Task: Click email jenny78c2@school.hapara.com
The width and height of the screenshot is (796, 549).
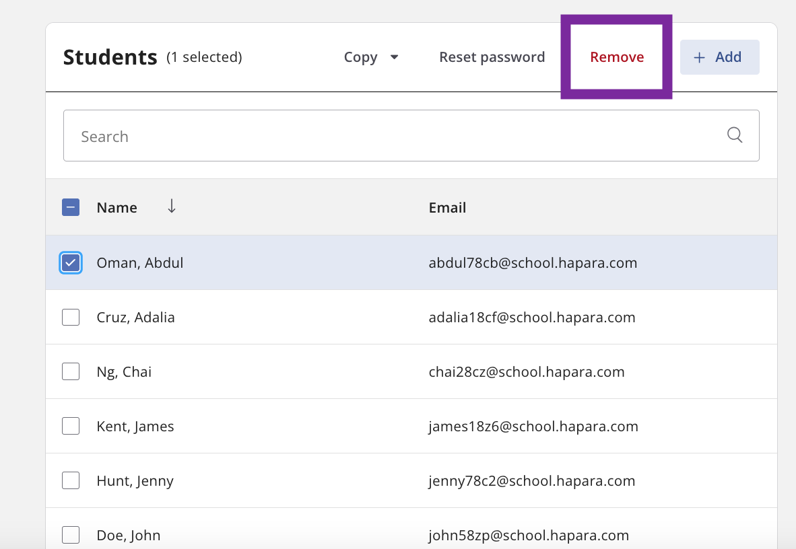Action: [x=531, y=480]
